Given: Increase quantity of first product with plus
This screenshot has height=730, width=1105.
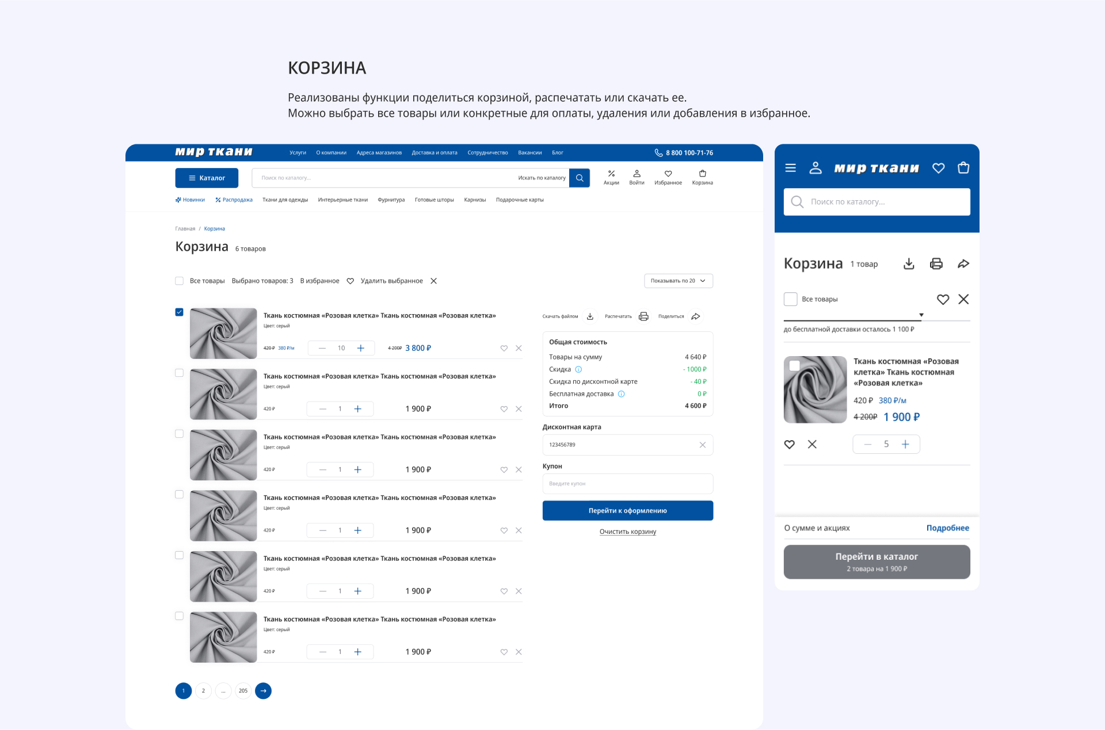Looking at the screenshot, I should pyautogui.click(x=361, y=348).
